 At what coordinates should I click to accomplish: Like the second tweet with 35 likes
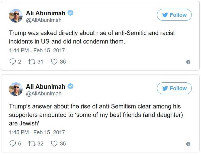[x=54, y=144]
